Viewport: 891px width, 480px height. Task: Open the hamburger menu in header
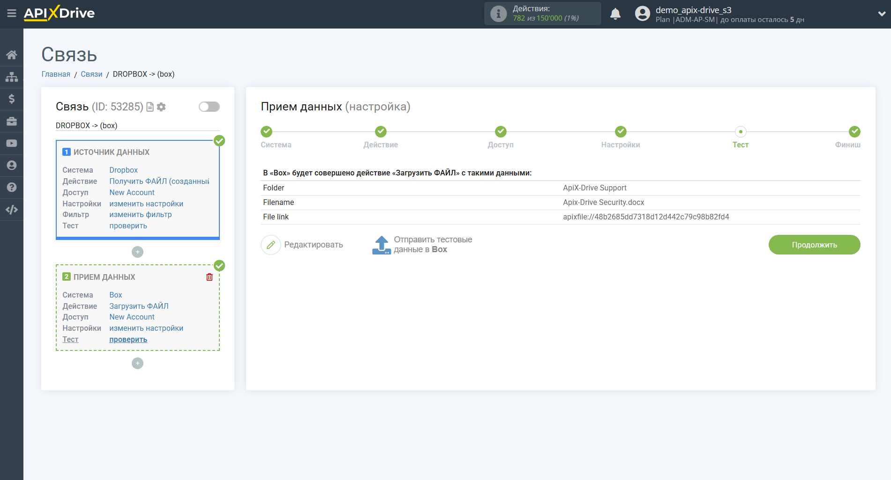point(12,14)
